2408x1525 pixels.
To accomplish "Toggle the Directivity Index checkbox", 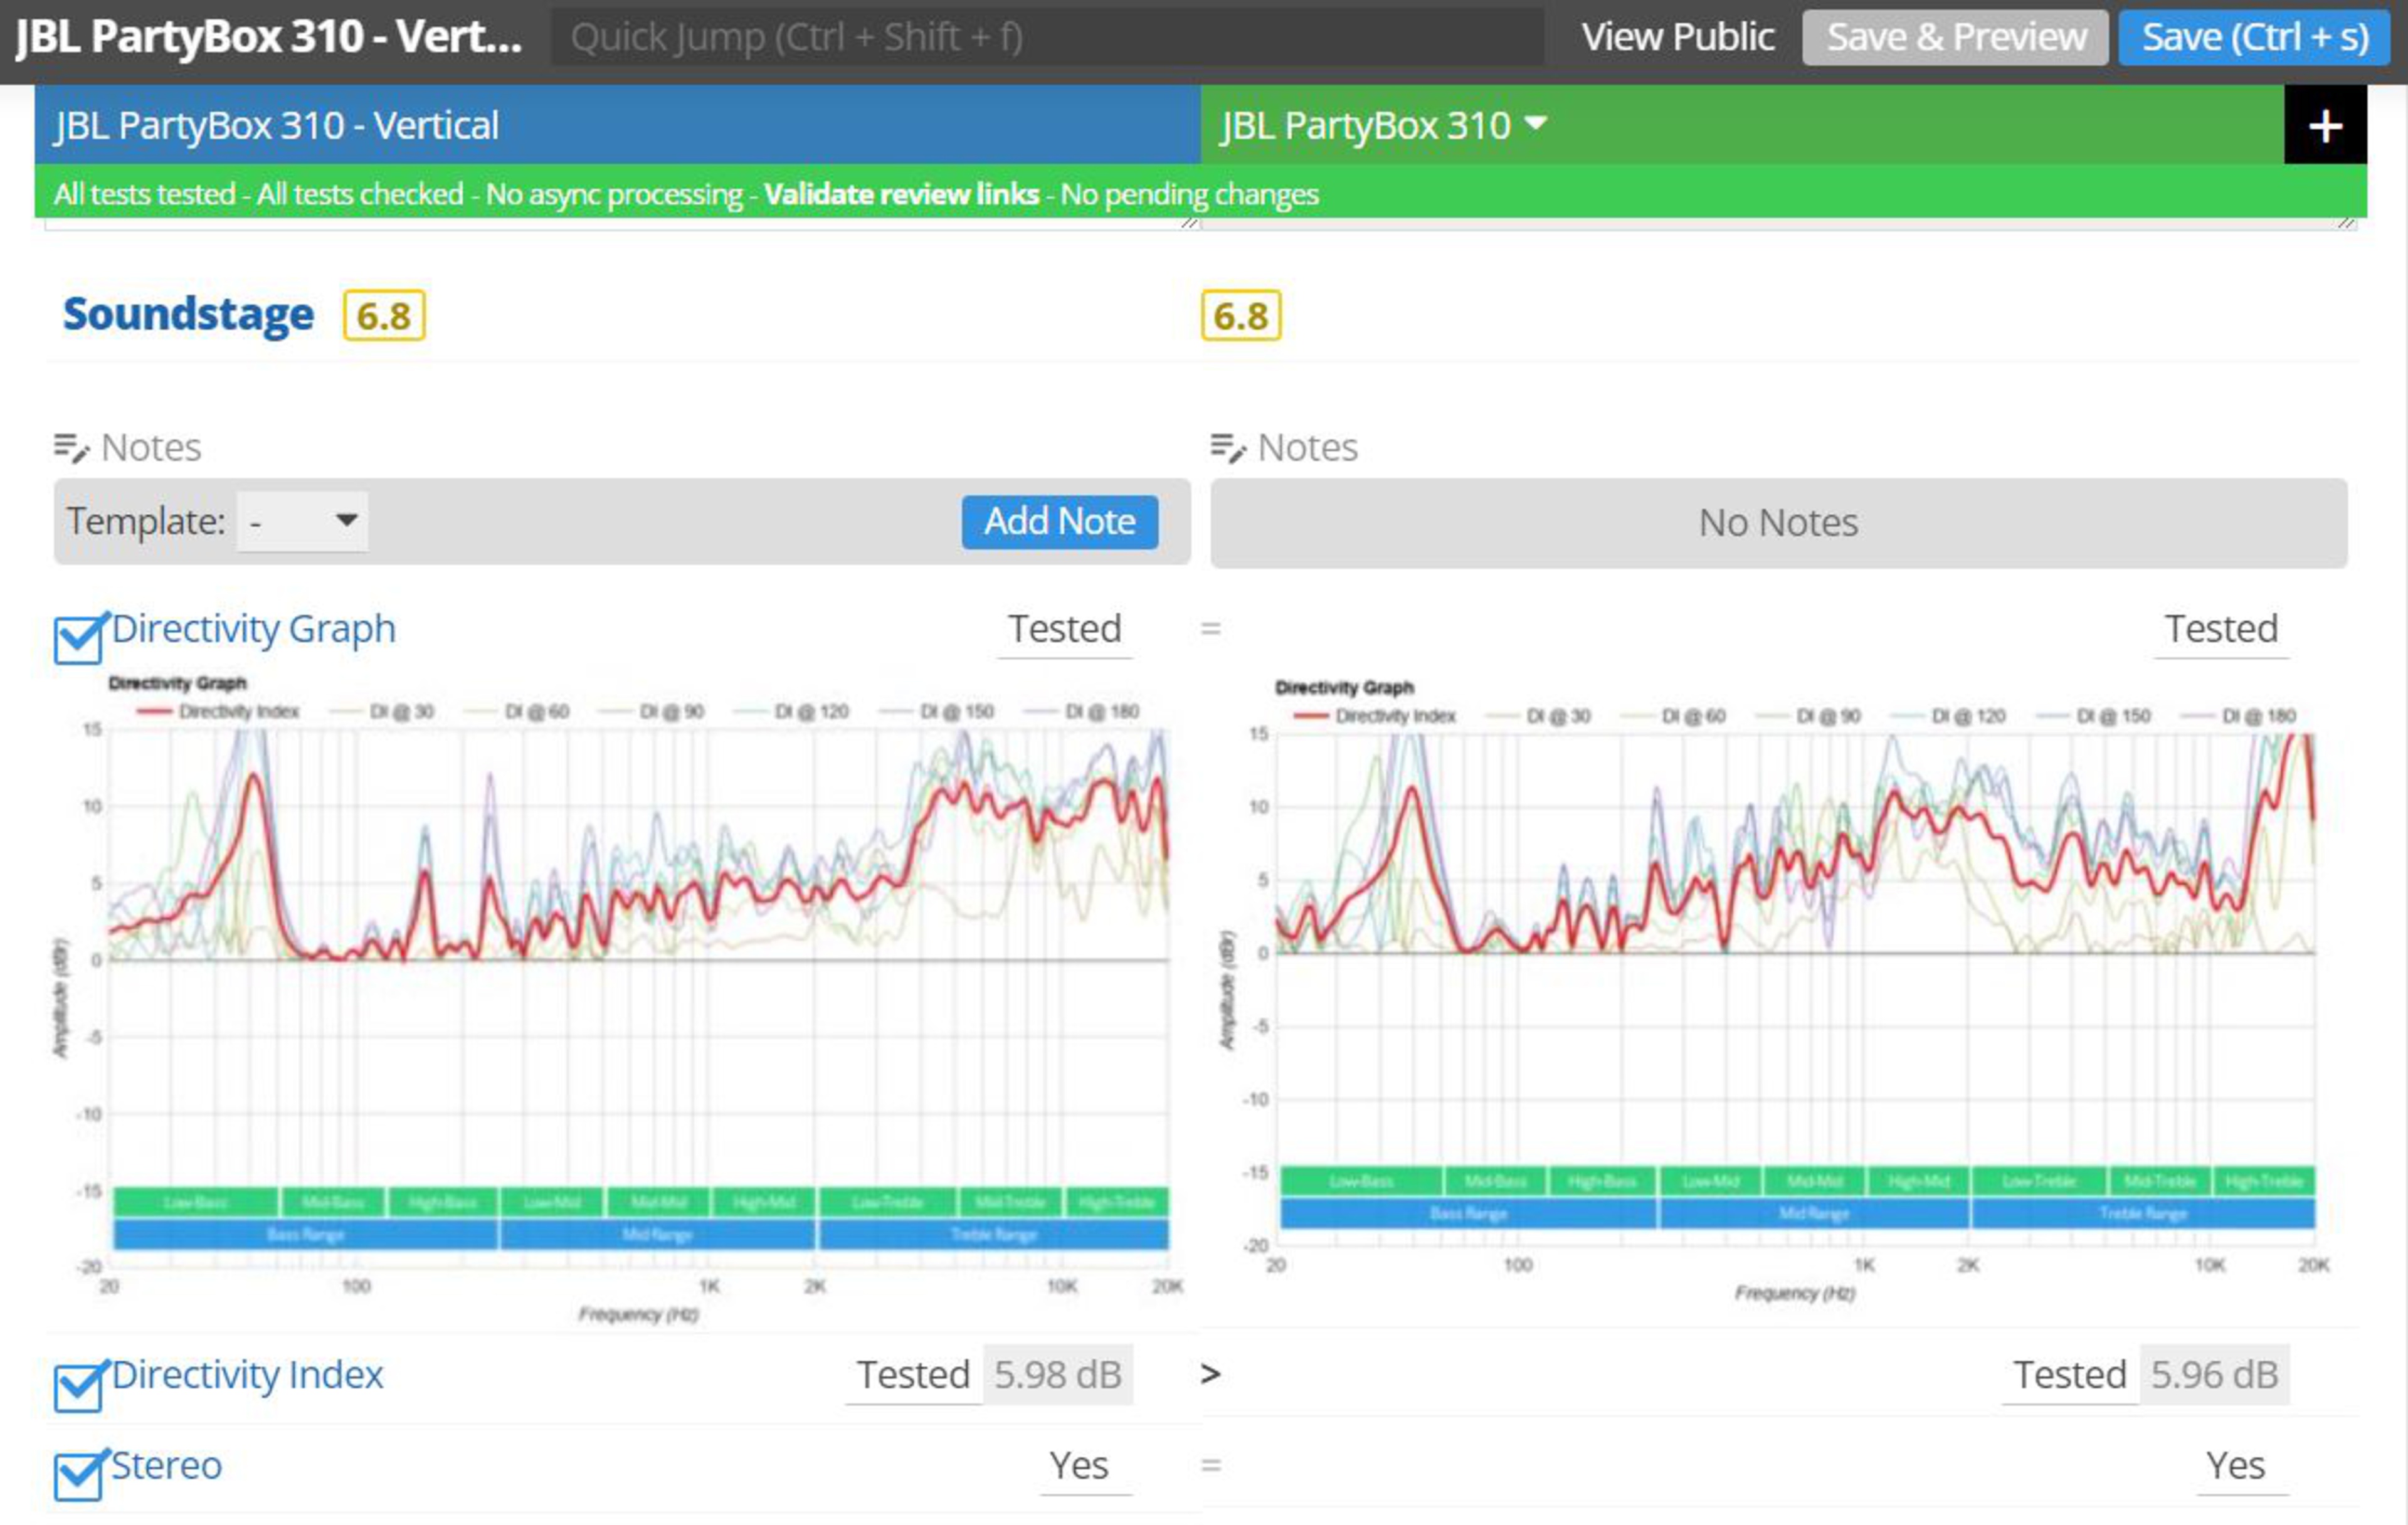I will (x=78, y=1387).
